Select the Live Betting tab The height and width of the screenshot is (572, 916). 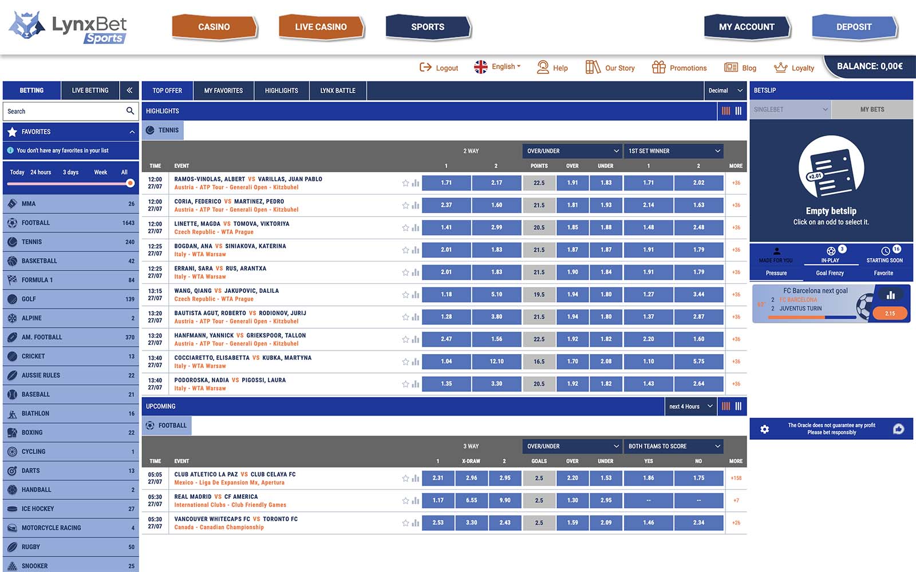click(x=90, y=90)
